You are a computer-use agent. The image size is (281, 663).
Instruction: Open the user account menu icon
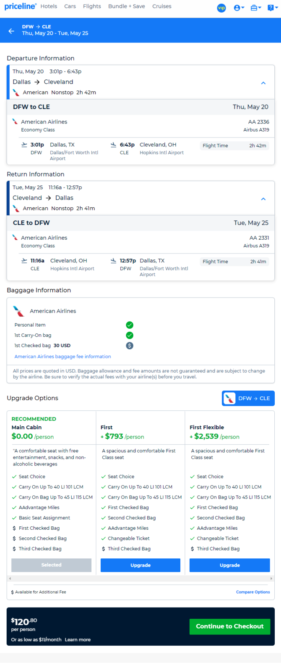(239, 8)
